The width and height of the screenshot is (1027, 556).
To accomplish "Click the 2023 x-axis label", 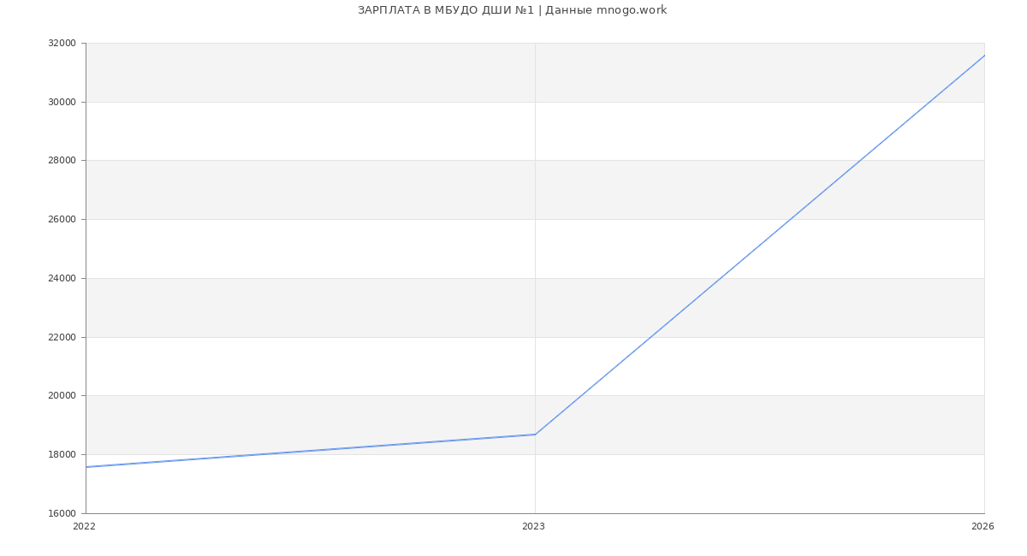I will (533, 527).
